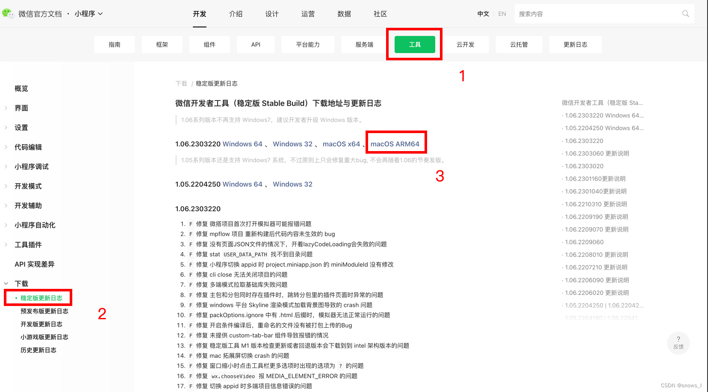Open the 组件 subnav button
The image size is (708, 392).
coord(209,45)
